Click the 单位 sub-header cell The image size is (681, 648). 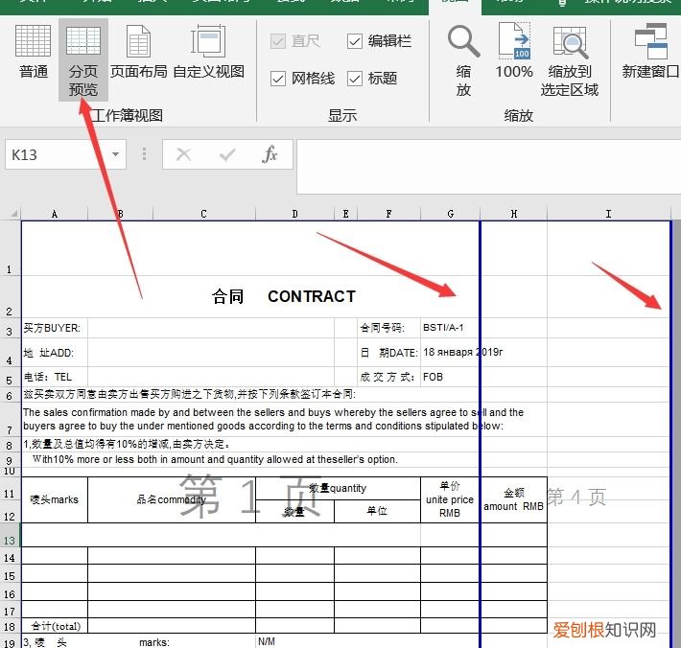(x=377, y=511)
